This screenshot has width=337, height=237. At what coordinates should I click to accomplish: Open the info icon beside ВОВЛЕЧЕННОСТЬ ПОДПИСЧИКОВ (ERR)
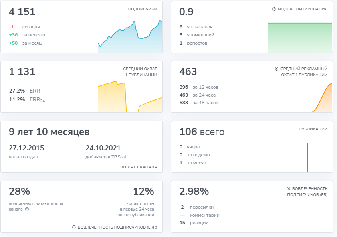(74, 227)
